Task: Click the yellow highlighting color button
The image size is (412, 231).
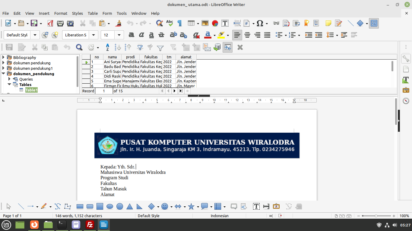Action: coord(221,35)
